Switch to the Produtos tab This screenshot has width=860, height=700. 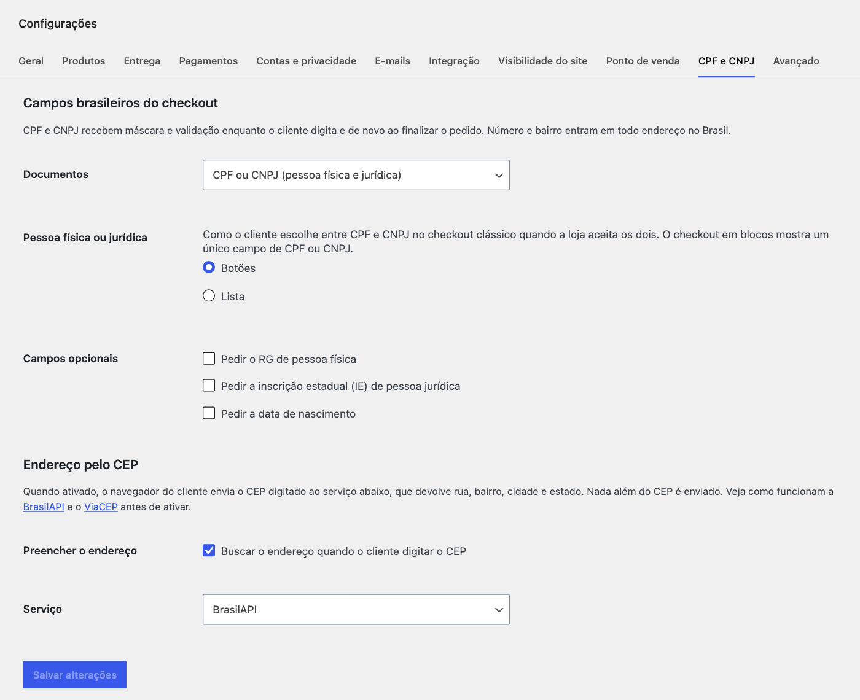tap(84, 61)
